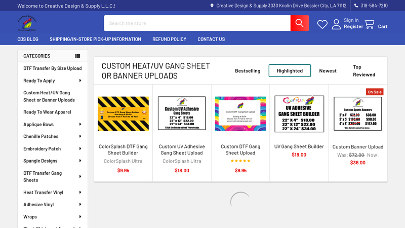Expand the Heat Transfer Vinyl submenu arrow
Image resolution: width=405 pixels, height=228 pixels.
point(80,193)
